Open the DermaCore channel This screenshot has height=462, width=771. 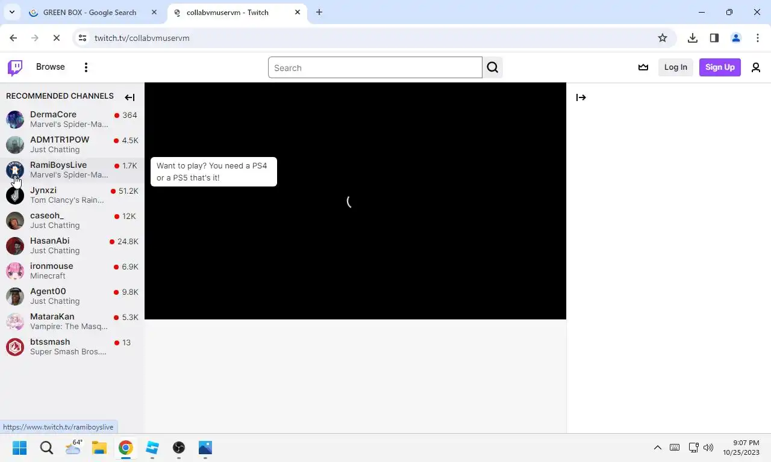pos(72,119)
